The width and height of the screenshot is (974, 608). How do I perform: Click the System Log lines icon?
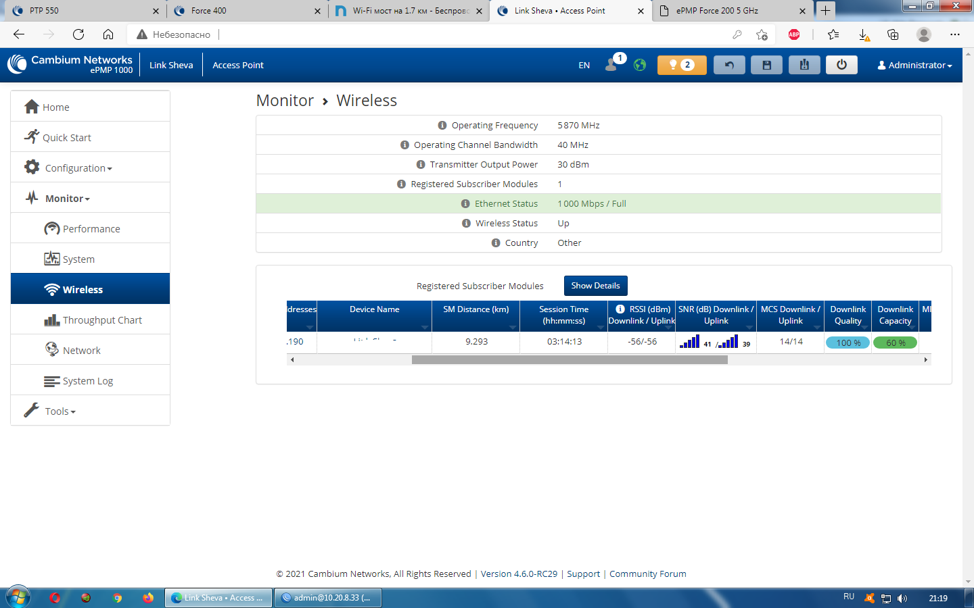tap(52, 381)
